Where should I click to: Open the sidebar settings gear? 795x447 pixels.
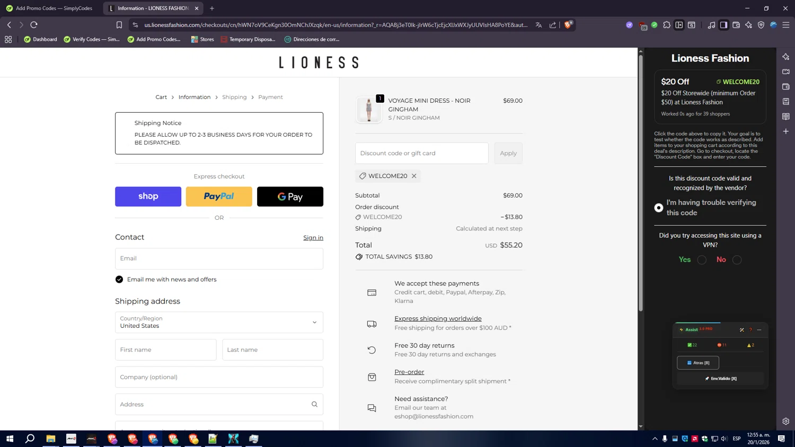786,422
